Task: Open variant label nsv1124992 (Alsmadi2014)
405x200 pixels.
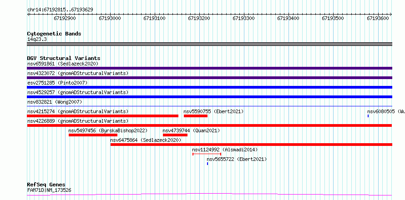Action: (225, 150)
